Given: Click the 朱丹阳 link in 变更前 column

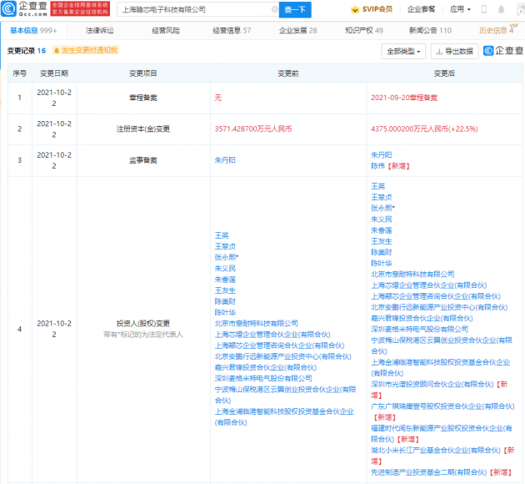Looking at the screenshot, I should (x=227, y=158).
